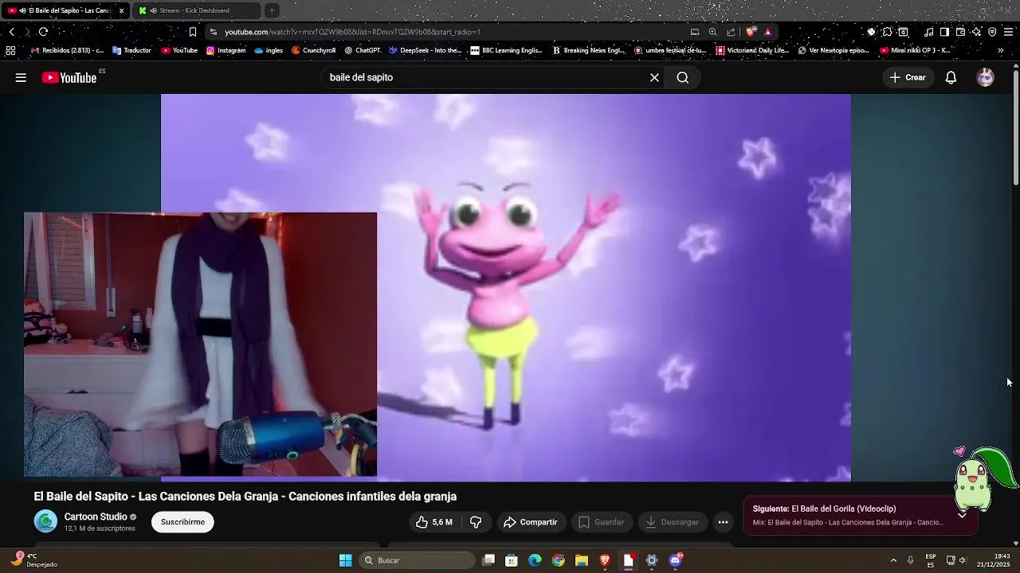Open the Windows Start menu
The width and height of the screenshot is (1020, 573).
coord(346,560)
